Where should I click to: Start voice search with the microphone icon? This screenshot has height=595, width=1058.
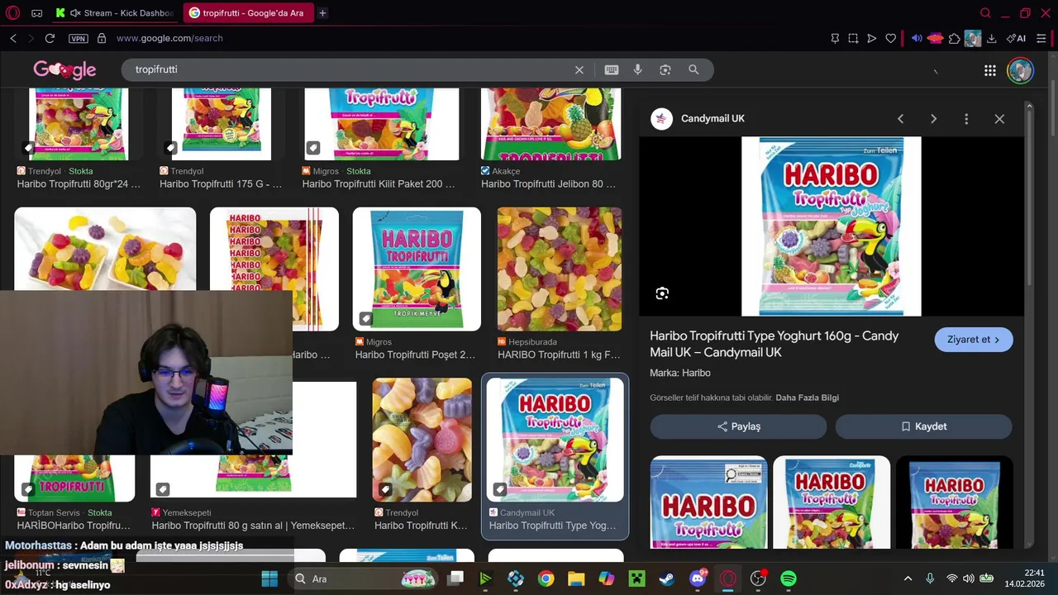(x=638, y=70)
